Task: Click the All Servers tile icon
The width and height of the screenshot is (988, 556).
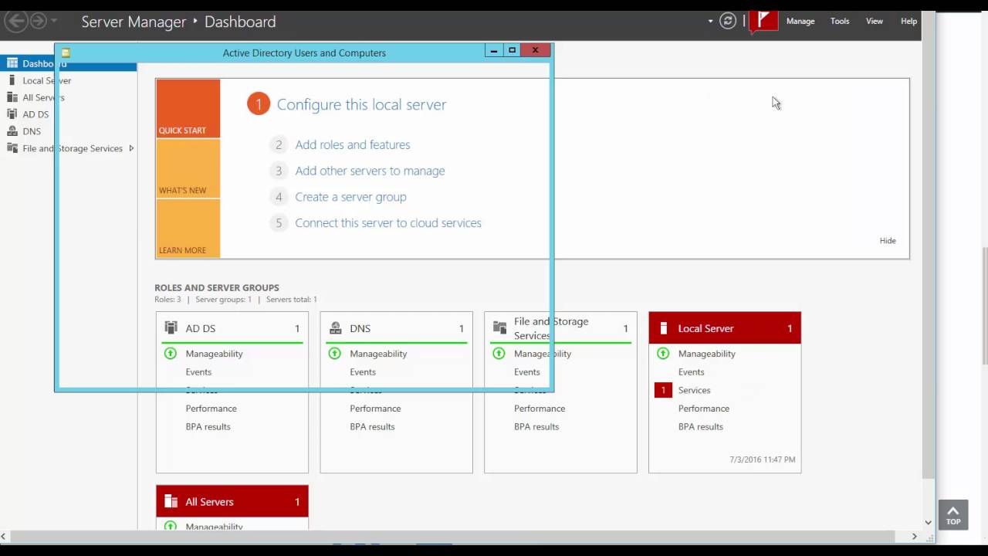Action: [171, 501]
